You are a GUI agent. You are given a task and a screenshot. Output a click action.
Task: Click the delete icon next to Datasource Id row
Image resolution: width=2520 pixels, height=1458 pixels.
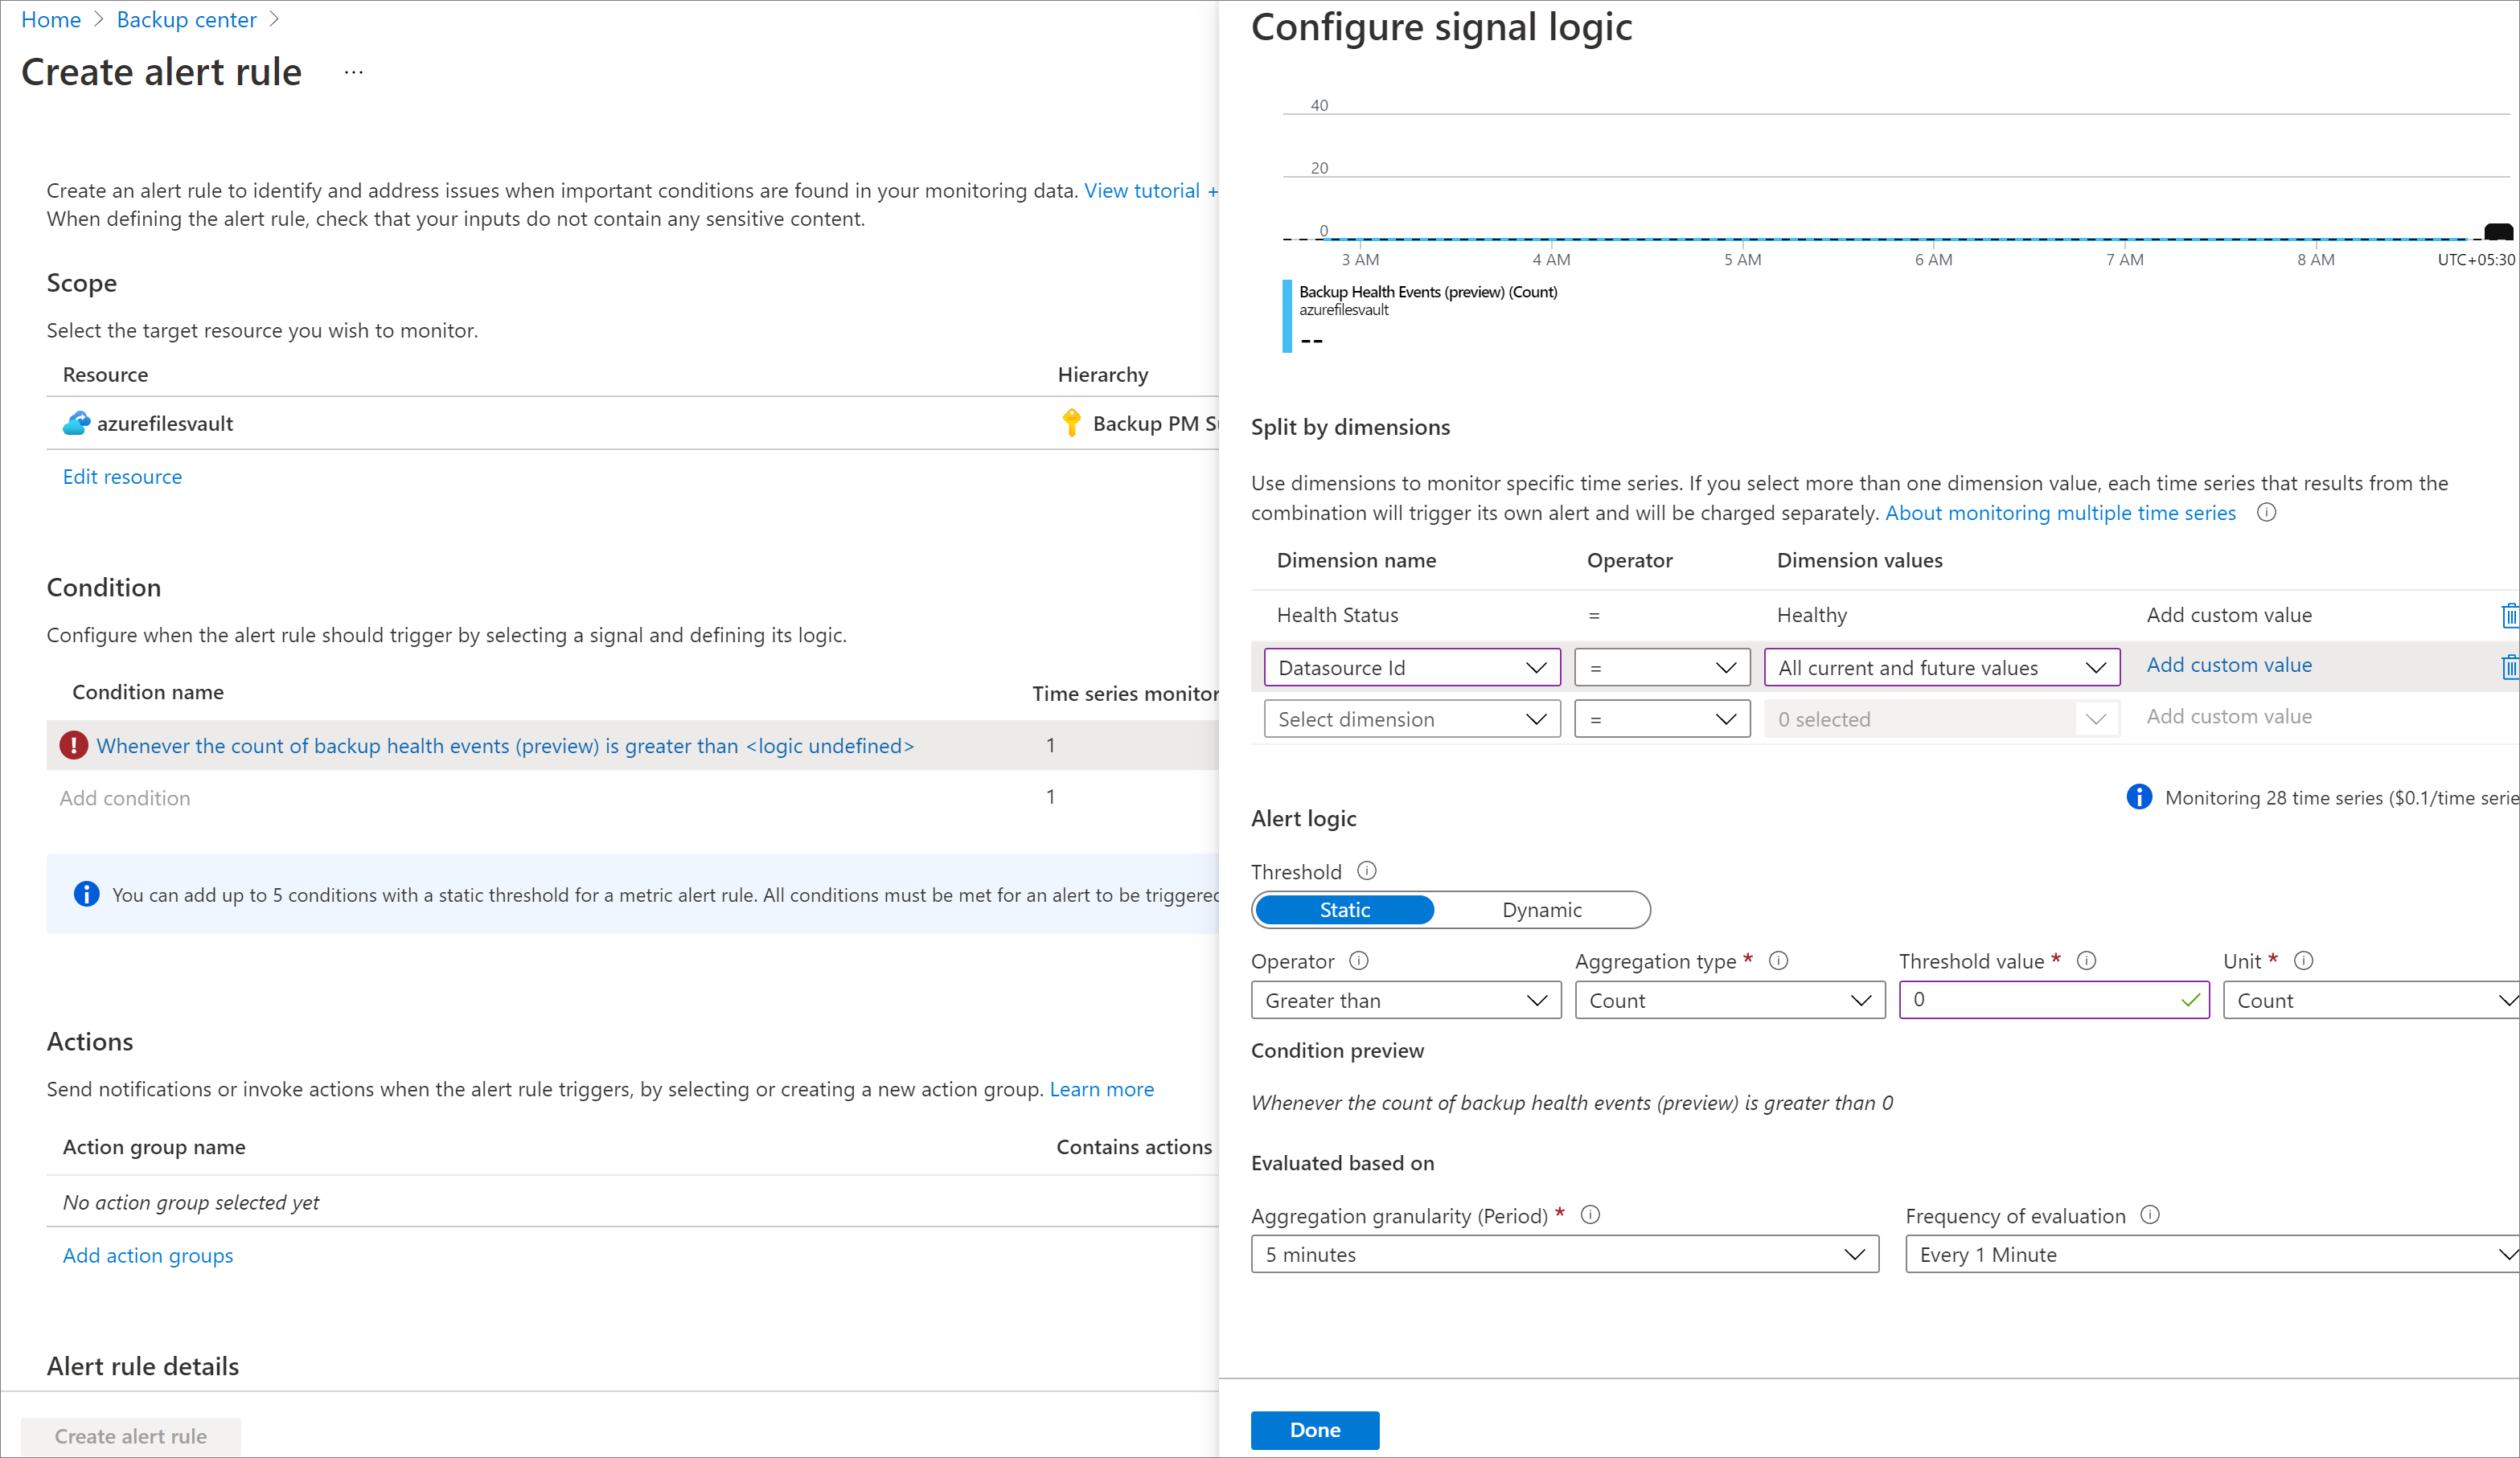[x=2510, y=668]
